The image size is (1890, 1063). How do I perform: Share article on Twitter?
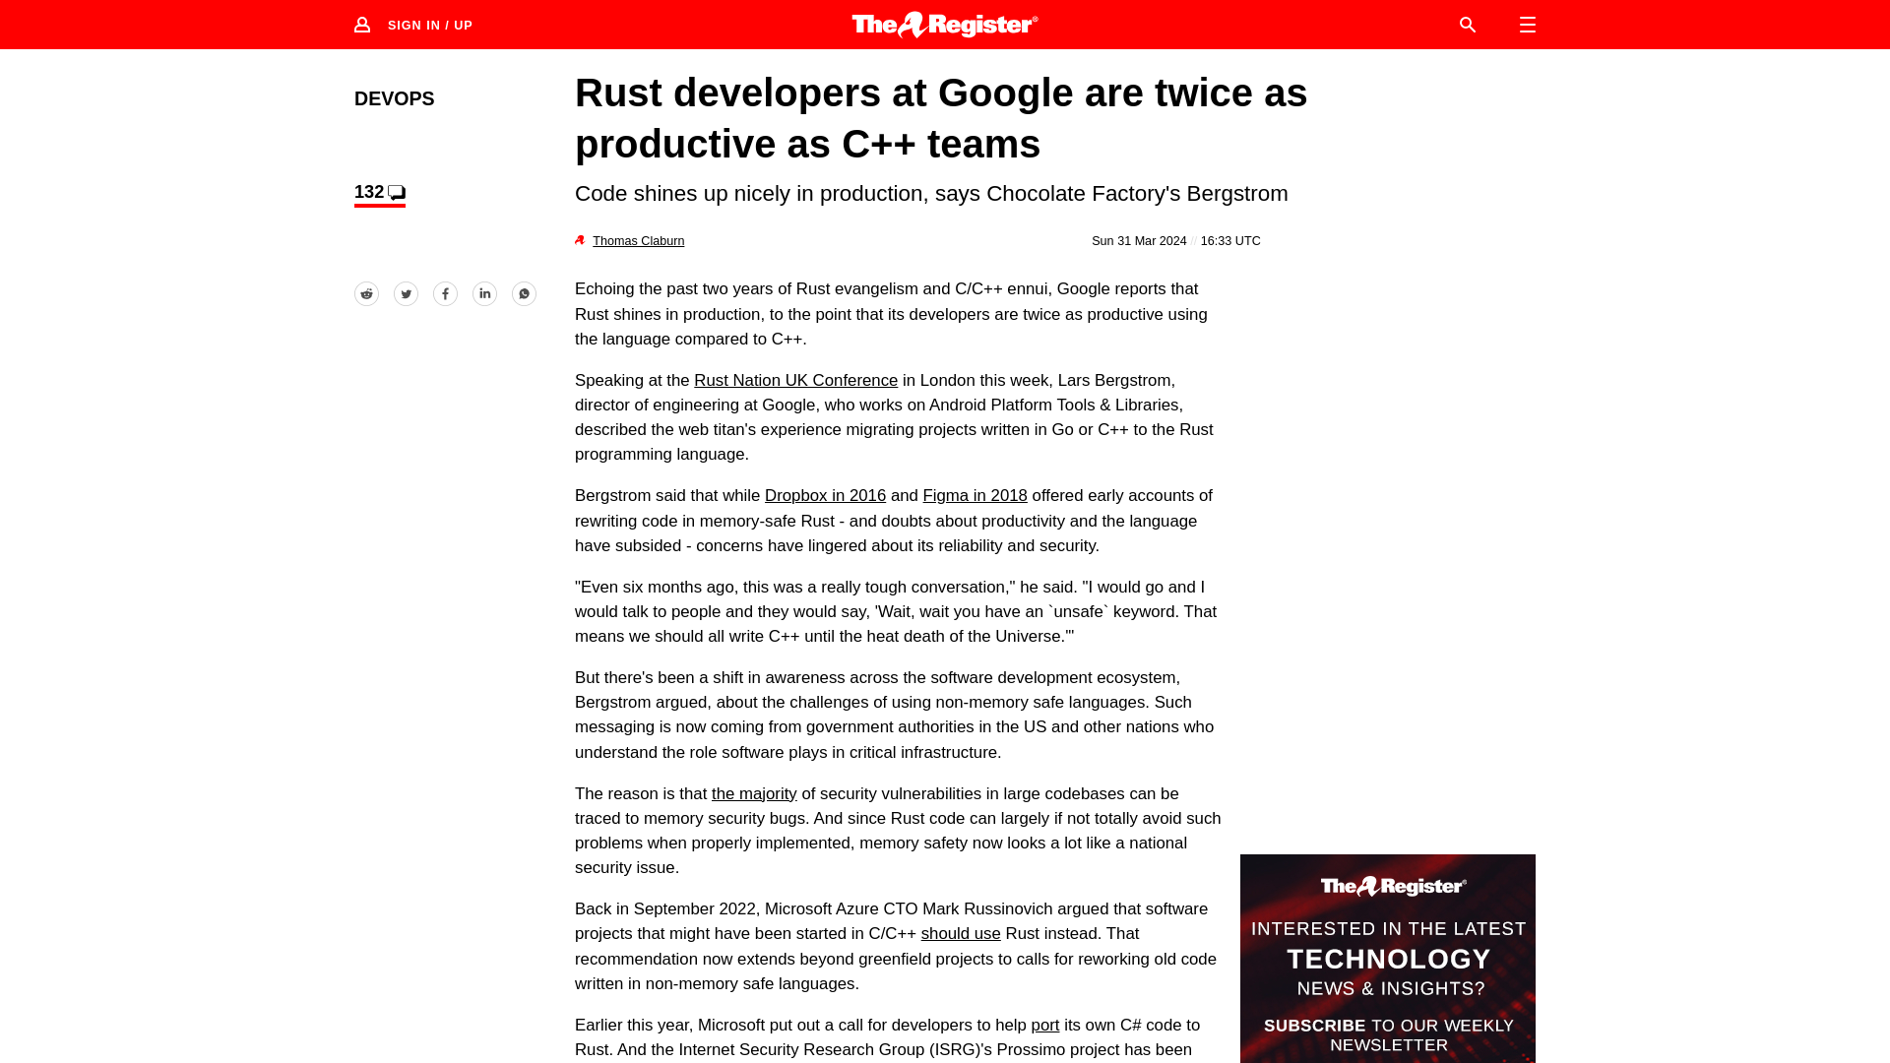click(x=406, y=294)
